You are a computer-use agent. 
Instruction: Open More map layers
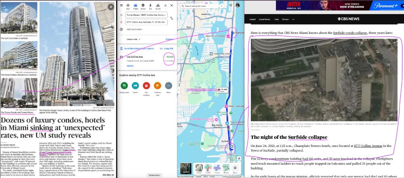(235, 169)
